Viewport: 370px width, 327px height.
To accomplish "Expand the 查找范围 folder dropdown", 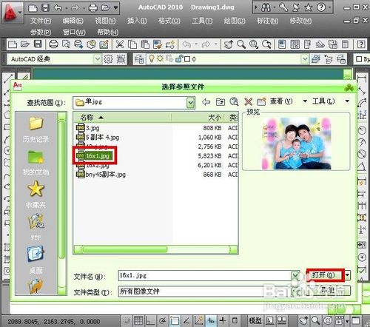I will 190,103.
